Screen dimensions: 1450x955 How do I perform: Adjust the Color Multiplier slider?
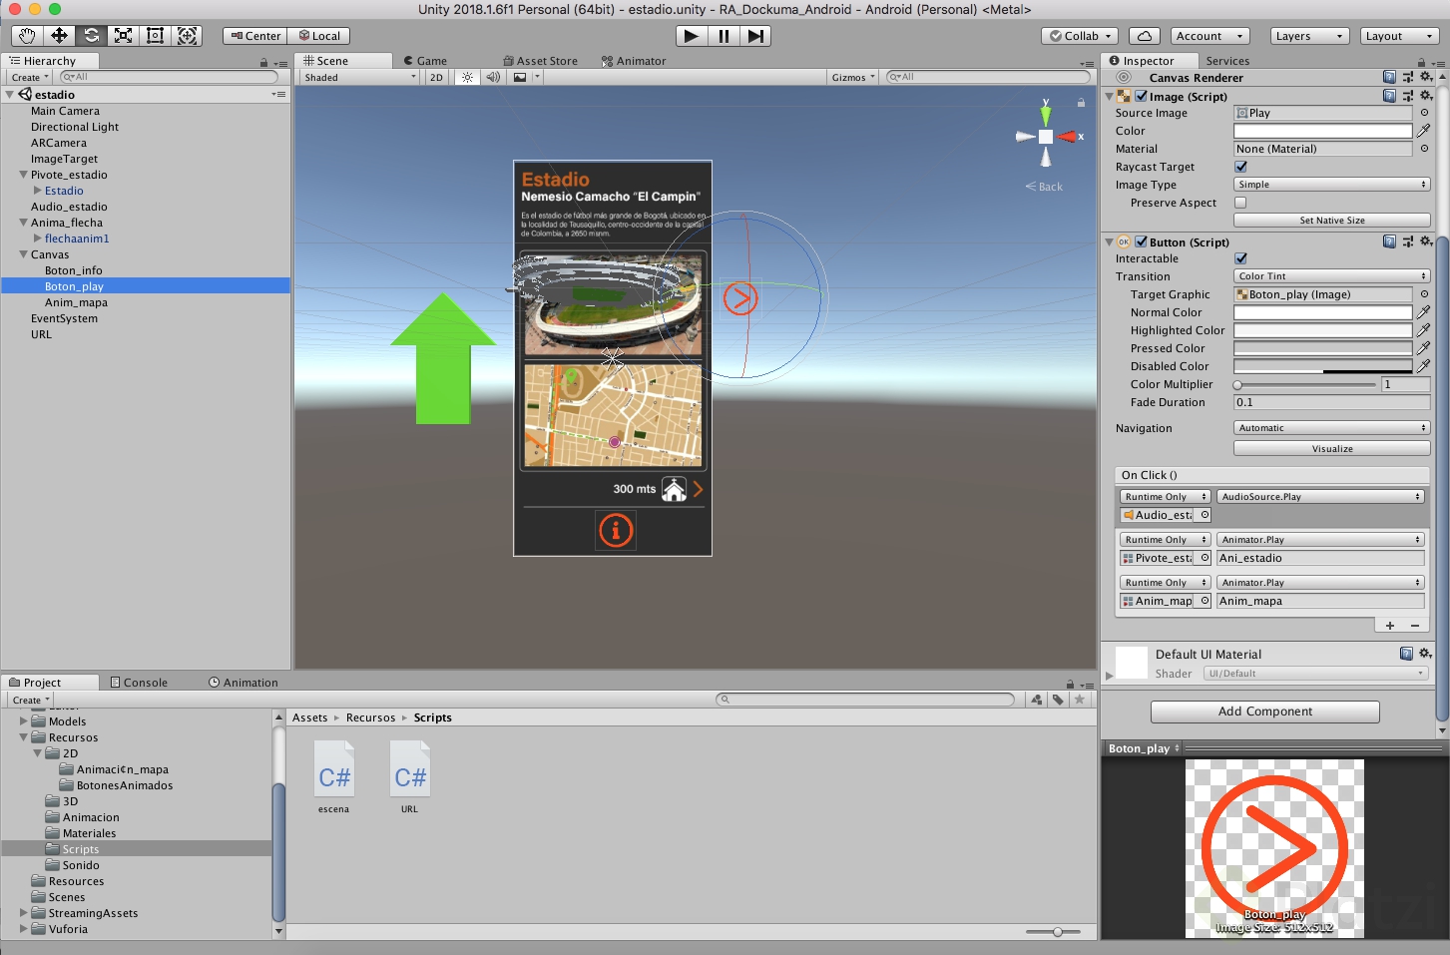[1238, 384]
